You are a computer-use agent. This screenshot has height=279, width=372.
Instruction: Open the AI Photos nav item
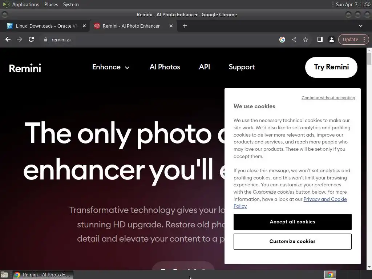[165, 67]
